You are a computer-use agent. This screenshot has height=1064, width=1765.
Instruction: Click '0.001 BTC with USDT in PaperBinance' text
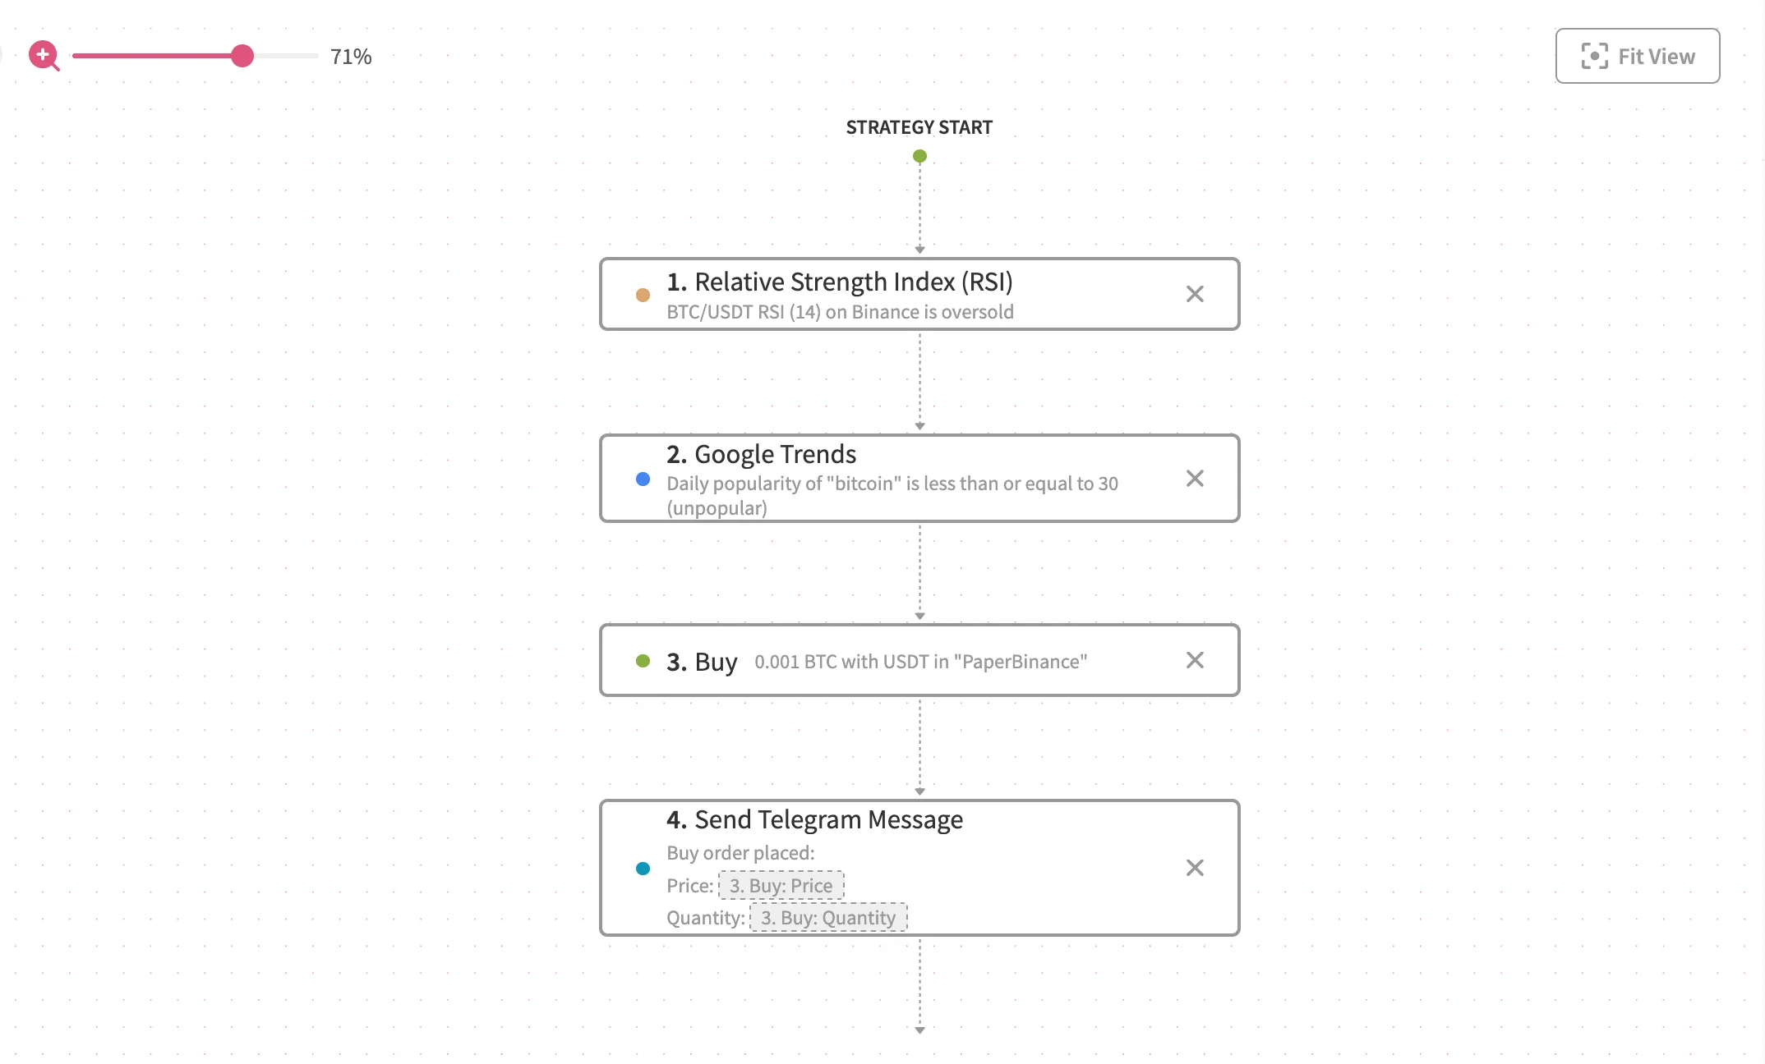(920, 662)
